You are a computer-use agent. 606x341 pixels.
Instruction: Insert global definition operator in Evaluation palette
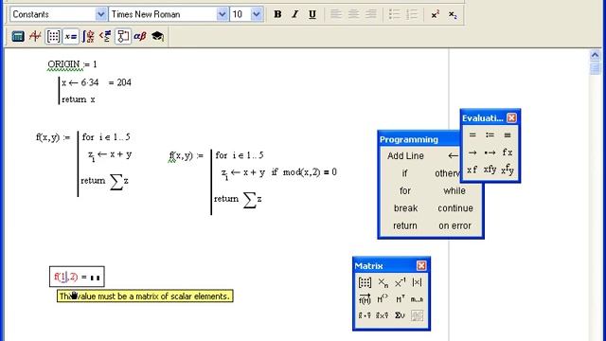pos(508,135)
